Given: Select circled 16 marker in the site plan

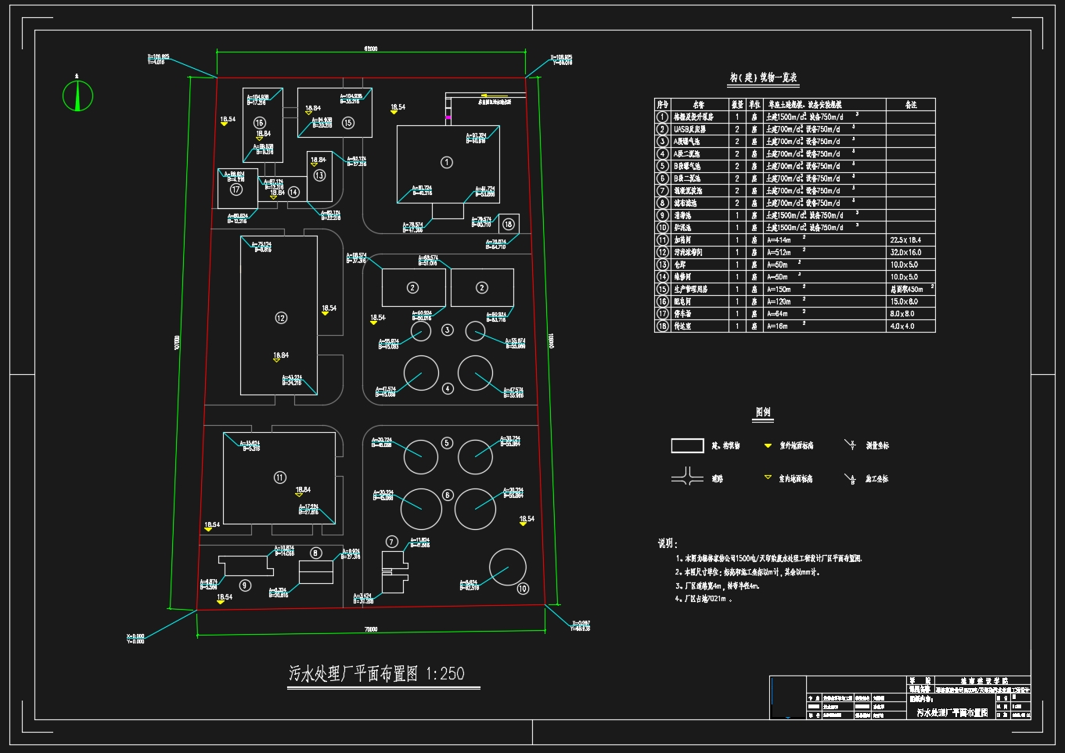Looking at the screenshot, I should (260, 123).
